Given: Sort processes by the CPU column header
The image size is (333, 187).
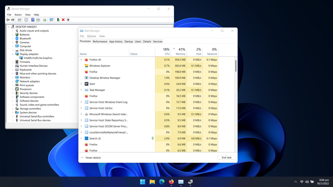Looking at the screenshot, I should [163, 52].
